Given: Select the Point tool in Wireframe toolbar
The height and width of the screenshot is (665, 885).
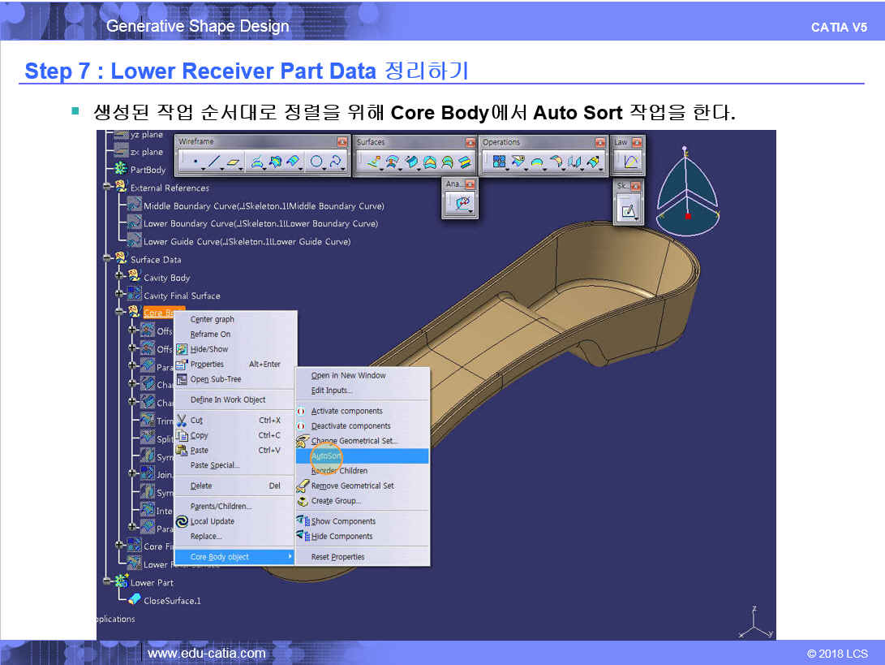Looking at the screenshot, I should click(195, 162).
